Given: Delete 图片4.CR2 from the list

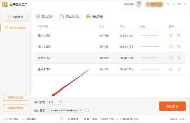Looking at the screenshot, I should coord(178,69).
